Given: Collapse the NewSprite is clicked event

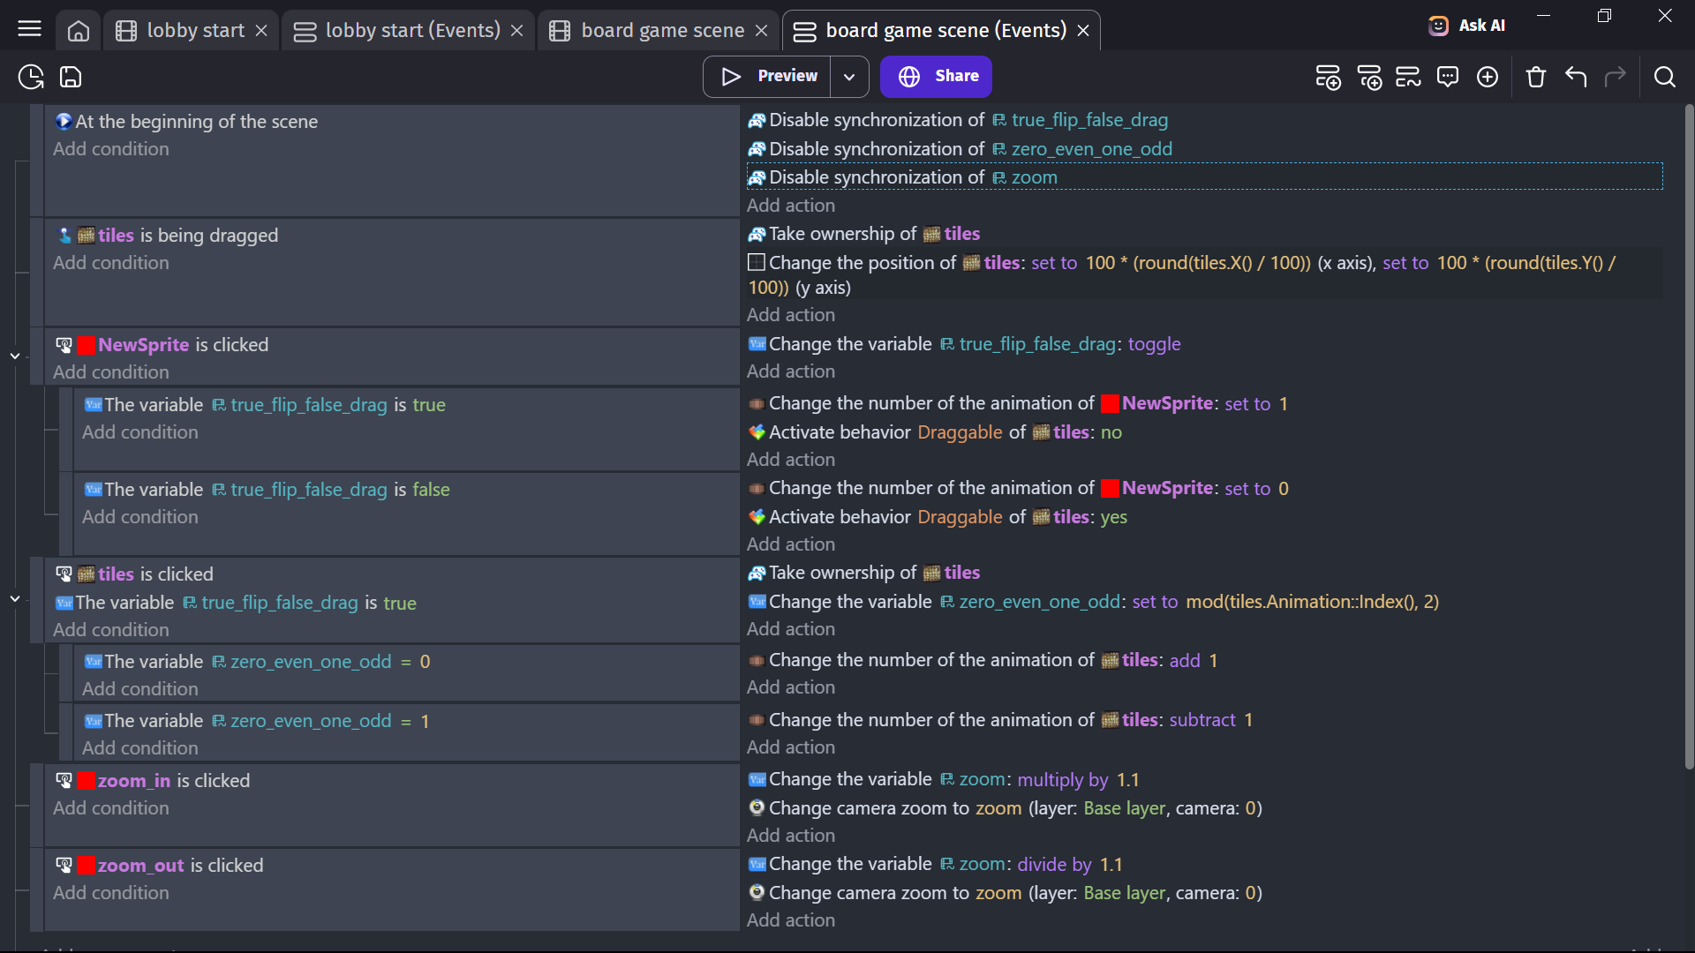Looking at the screenshot, I should point(15,356).
